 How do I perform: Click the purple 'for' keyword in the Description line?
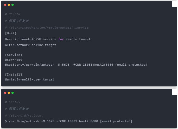[x=61, y=39]
